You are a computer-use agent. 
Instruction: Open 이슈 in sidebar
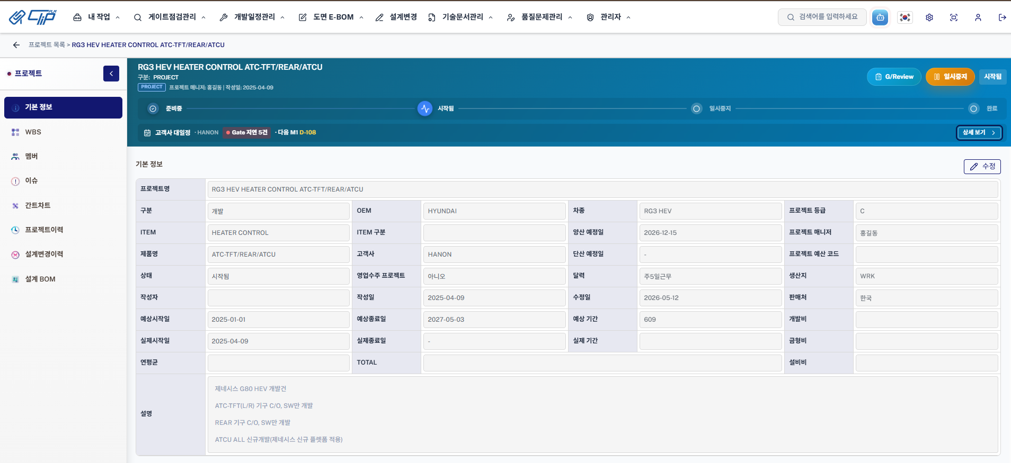63,181
